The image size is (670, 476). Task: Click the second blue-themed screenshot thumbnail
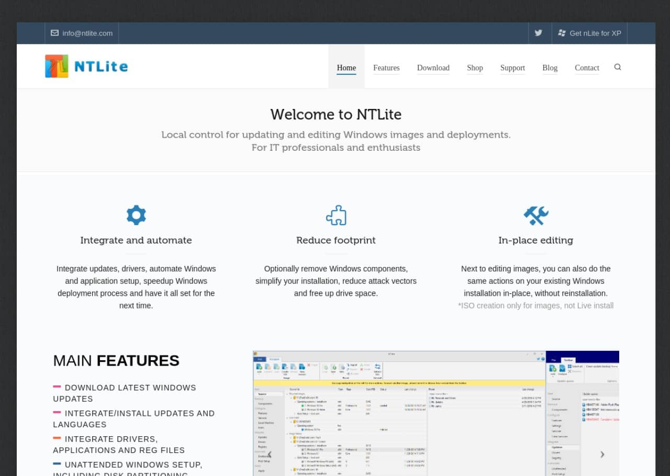pyautogui.click(x=583, y=413)
